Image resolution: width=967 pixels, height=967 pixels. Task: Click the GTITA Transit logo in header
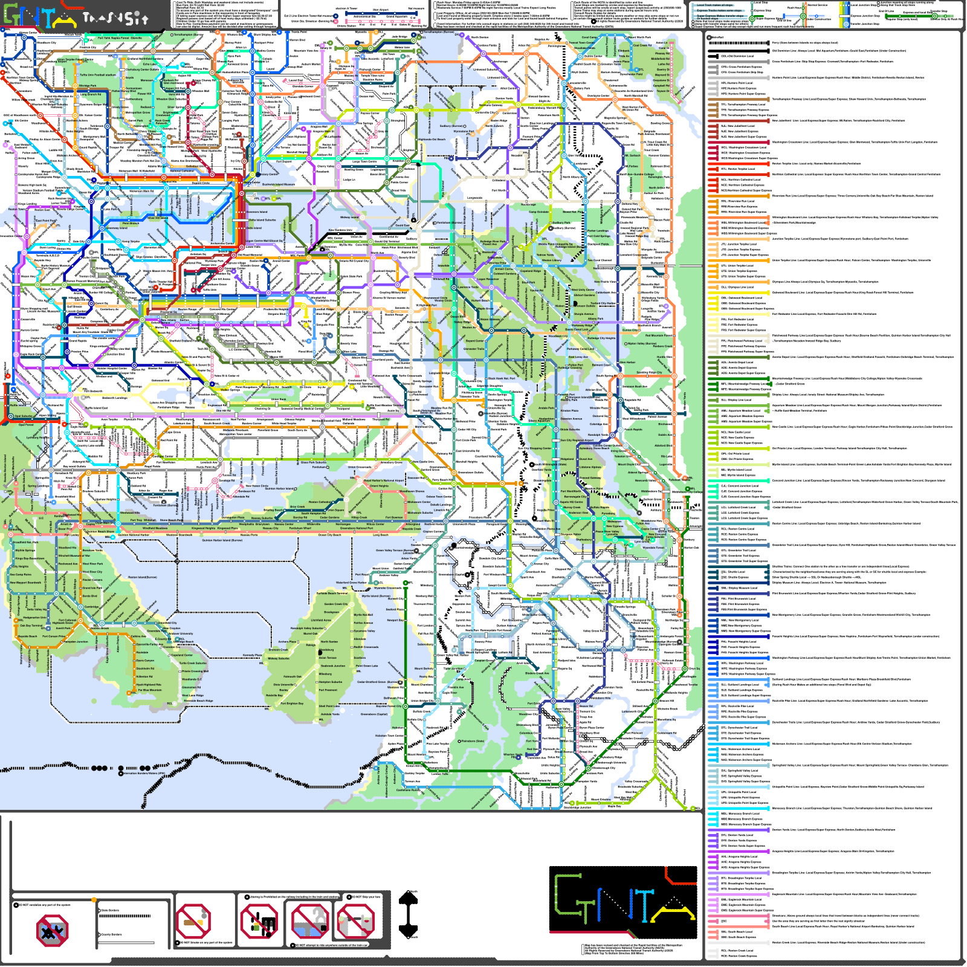(76, 16)
